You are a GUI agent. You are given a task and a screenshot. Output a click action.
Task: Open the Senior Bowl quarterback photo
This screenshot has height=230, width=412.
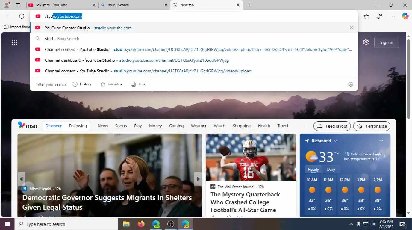(251, 157)
